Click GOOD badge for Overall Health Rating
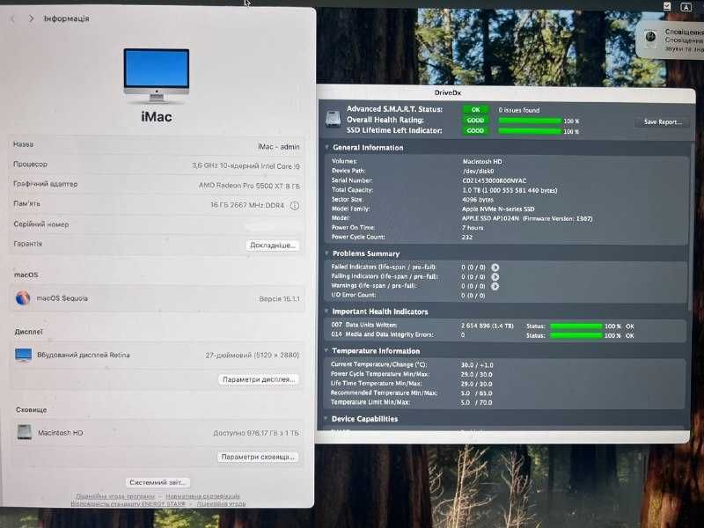The height and width of the screenshot is (528, 704). 475,121
